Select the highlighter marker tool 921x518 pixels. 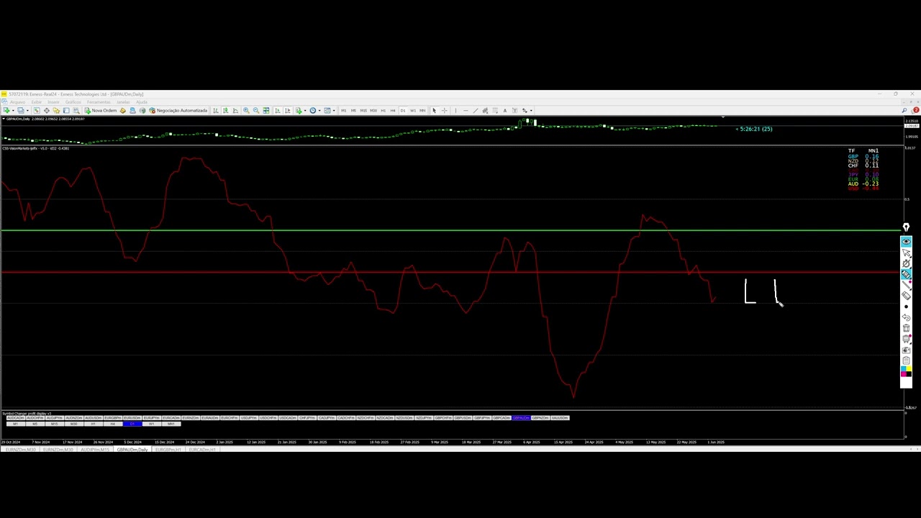pyautogui.click(x=906, y=273)
